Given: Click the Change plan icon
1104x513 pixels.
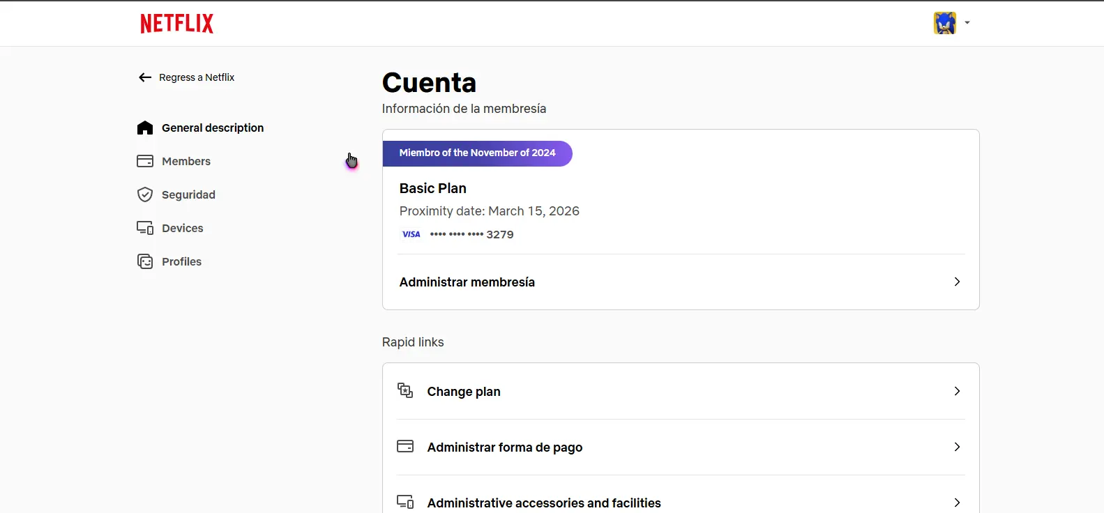Looking at the screenshot, I should tap(405, 390).
